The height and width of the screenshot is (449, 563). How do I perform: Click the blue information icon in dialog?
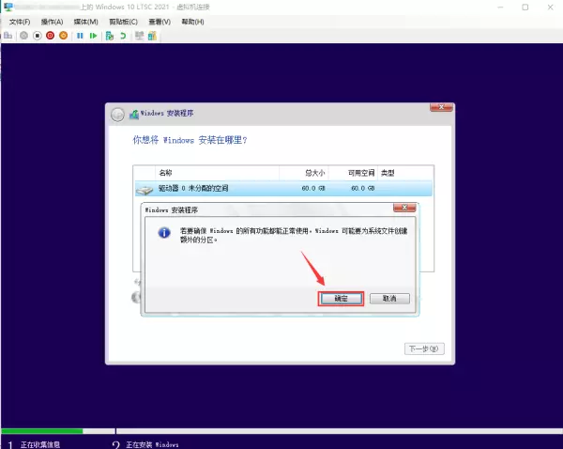[164, 233]
